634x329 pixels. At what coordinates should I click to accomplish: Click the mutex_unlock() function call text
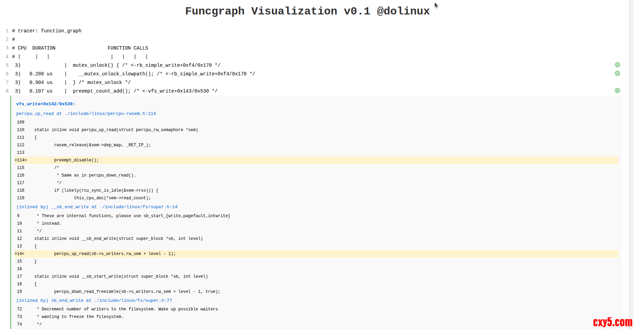click(93, 65)
